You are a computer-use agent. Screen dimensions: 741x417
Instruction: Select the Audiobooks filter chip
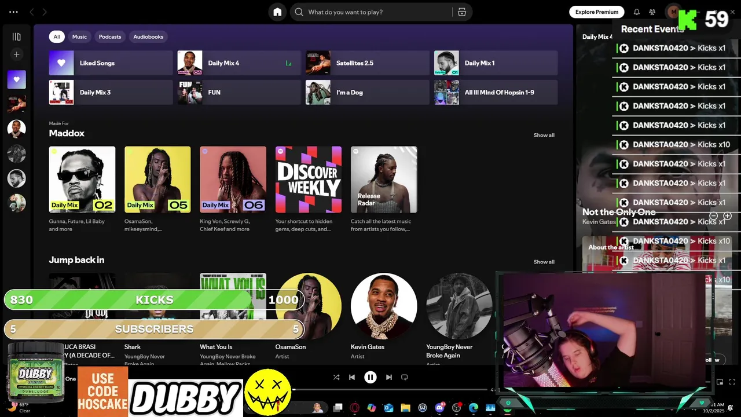(148, 36)
